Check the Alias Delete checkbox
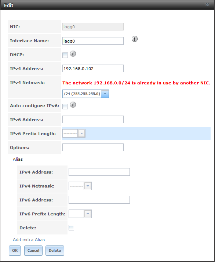The image size is (215, 262). click(x=71, y=228)
